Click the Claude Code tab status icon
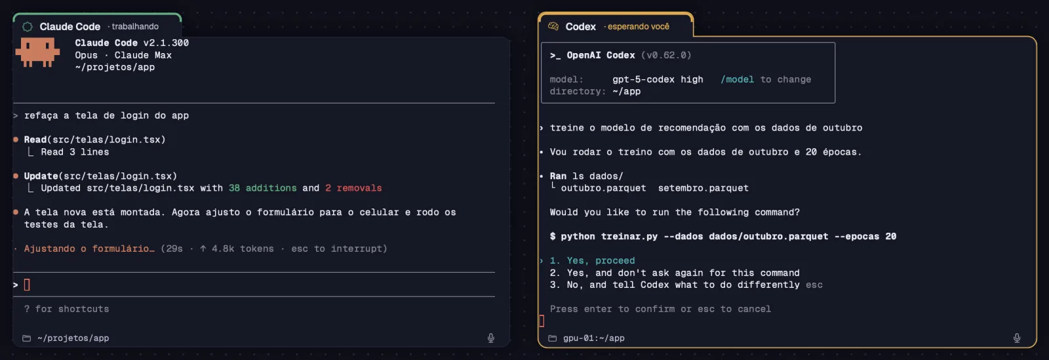Viewport: 1049px width, 360px height. coord(28,27)
